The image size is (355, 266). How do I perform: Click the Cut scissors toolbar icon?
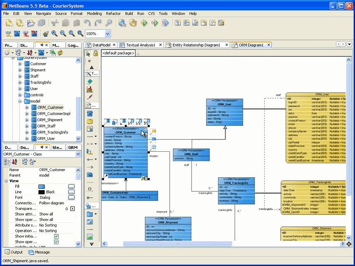(54, 23)
